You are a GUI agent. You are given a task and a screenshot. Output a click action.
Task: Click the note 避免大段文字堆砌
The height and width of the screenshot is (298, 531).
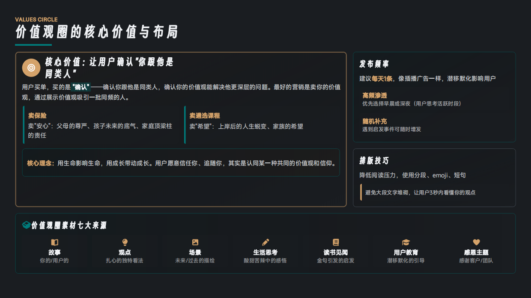point(420,193)
